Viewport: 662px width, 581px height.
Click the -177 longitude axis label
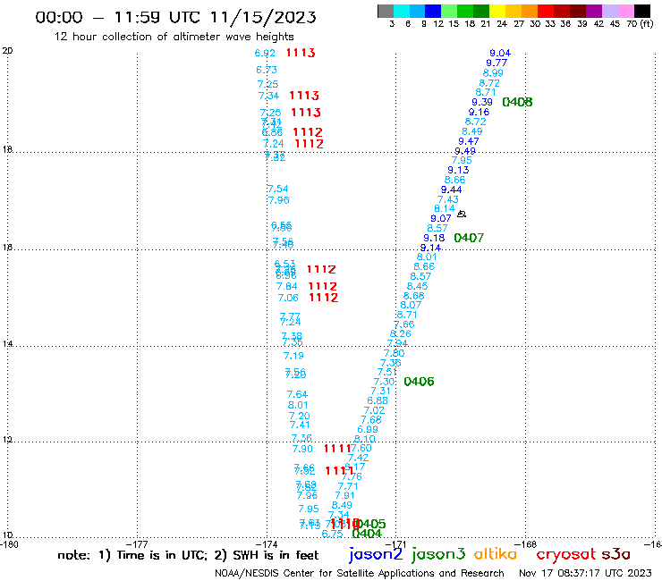[139, 544]
